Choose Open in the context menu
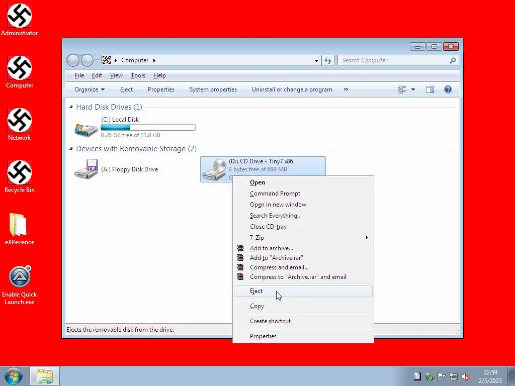This screenshot has width=515, height=386. coord(303,182)
